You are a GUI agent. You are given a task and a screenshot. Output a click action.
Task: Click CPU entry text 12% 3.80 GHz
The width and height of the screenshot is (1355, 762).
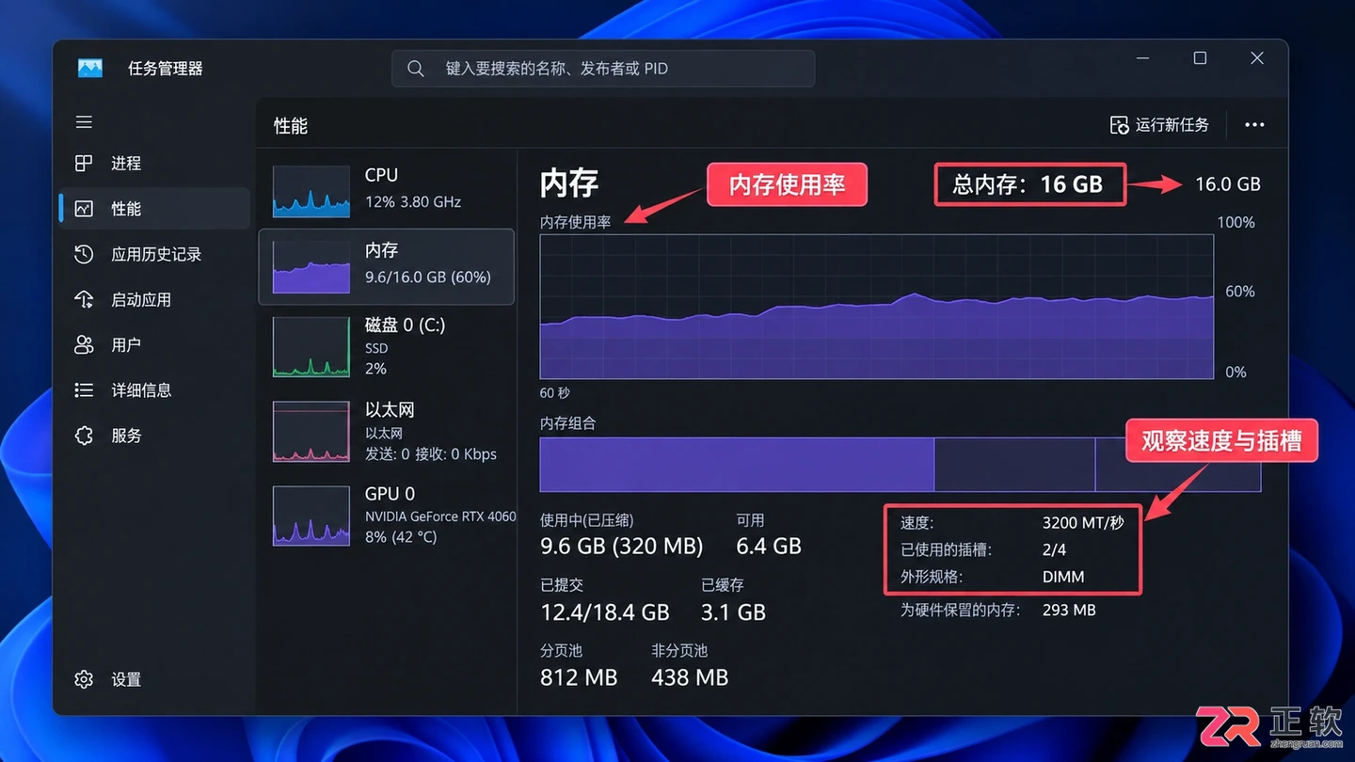tap(412, 201)
